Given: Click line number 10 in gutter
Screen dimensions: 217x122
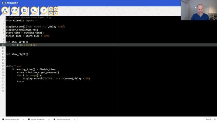Looking at the screenshot, I should pos(3,45).
